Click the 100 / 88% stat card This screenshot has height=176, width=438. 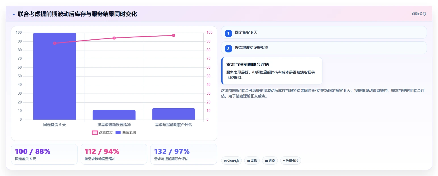click(x=44, y=154)
